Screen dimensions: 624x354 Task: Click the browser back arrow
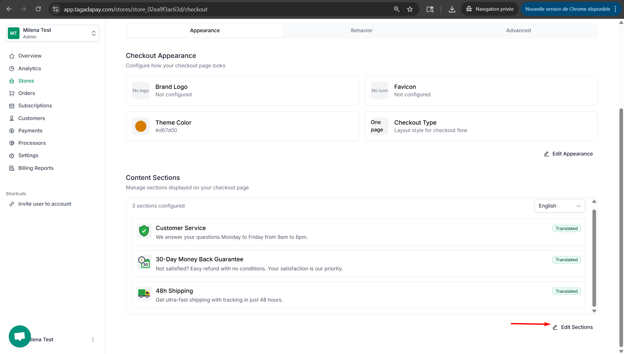coord(9,9)
